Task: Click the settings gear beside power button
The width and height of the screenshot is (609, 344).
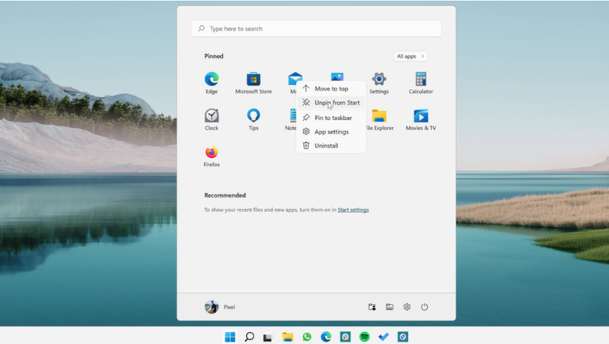Action: pos(407,307)
